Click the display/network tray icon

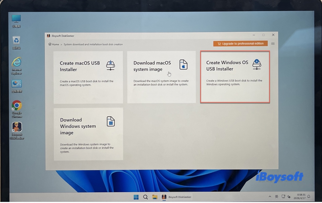(283, 197)
